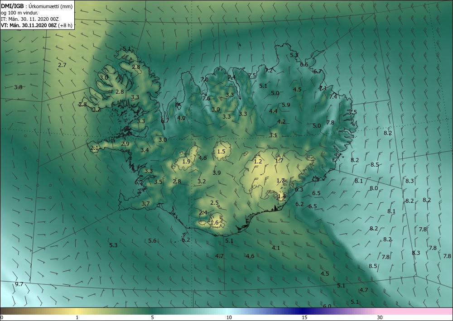Click the 6.6 value in northeast Iceland
453x321 pixels.
point(304,65)
